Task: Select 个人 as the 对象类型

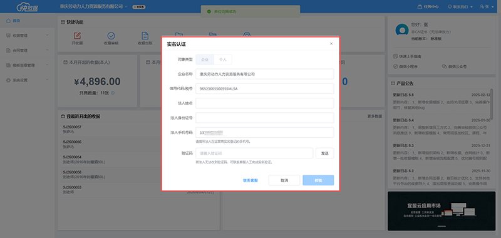Action: point(223,59)
